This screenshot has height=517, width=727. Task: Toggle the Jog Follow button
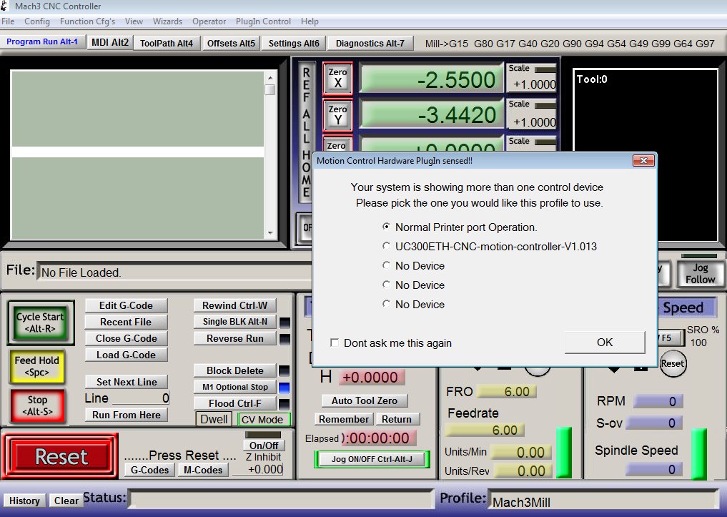tap(700, 274)
